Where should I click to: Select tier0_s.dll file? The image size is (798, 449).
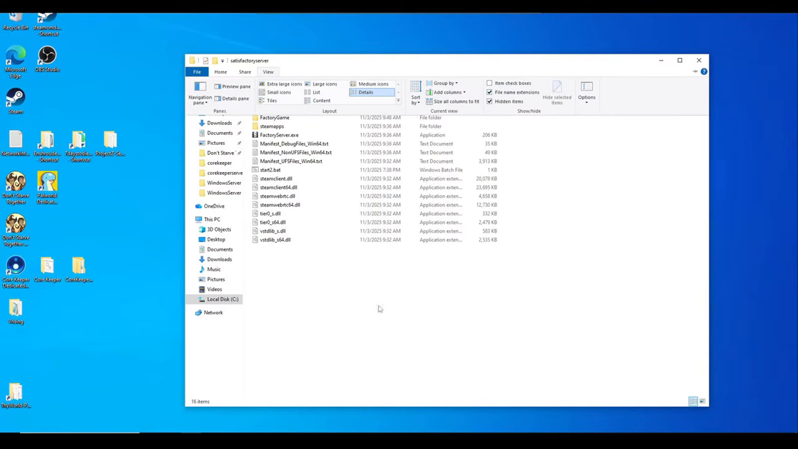pyautogui.click(x=266, y=214)
